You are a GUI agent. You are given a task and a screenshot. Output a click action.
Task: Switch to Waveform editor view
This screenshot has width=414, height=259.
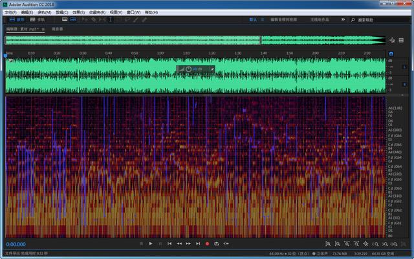[x=17, y=20]
